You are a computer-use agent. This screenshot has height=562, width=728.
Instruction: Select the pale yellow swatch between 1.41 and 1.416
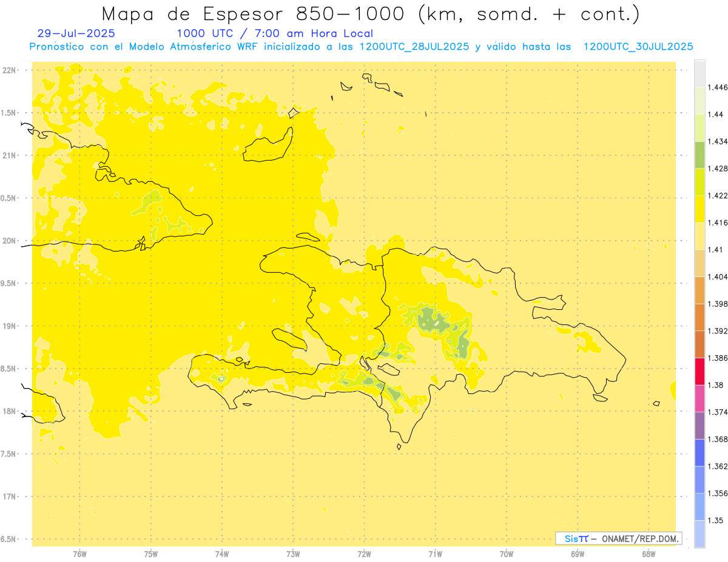pyautogui.click(x=699, y=236)
